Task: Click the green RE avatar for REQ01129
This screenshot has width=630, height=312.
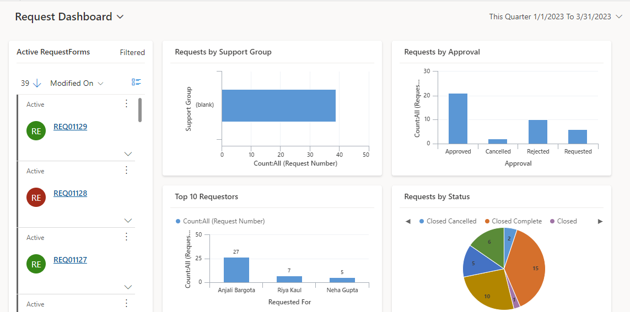Action: click(36, 131)
